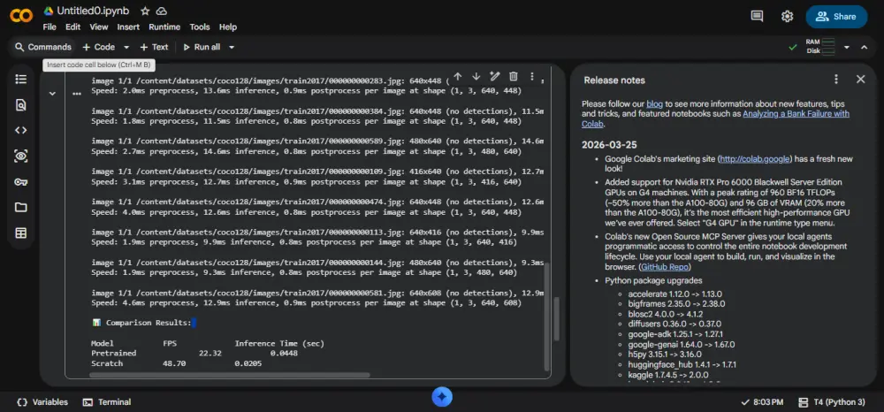Open Analyzing a Bank Failure with Colab link

tap(796, 113)
